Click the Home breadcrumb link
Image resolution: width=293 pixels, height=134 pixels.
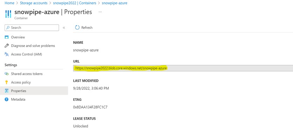pyautogui.click(x=9, y=3)
